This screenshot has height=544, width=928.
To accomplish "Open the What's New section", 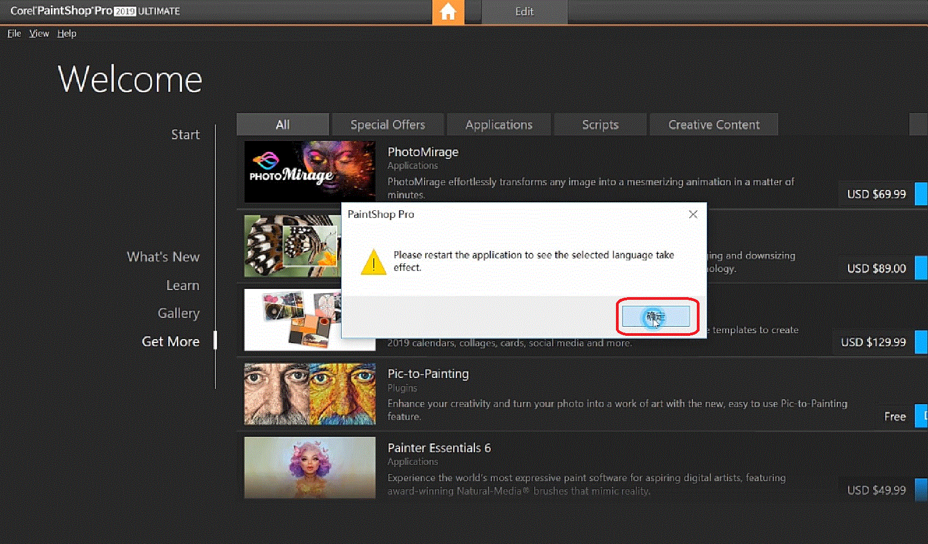I will [x=163, y=257].
